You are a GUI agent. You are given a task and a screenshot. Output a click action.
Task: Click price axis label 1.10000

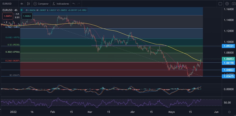tap(229, 42)
